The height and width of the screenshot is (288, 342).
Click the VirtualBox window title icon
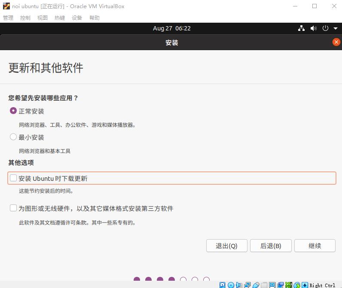click(x=6, y=6)
